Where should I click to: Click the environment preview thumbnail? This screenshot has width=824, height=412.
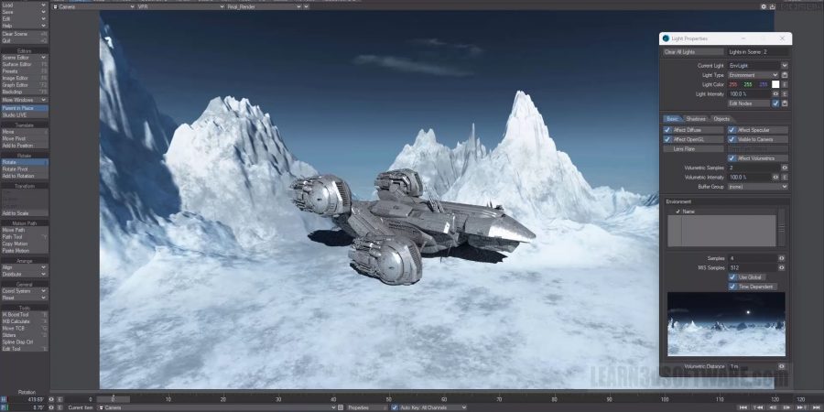726,324
